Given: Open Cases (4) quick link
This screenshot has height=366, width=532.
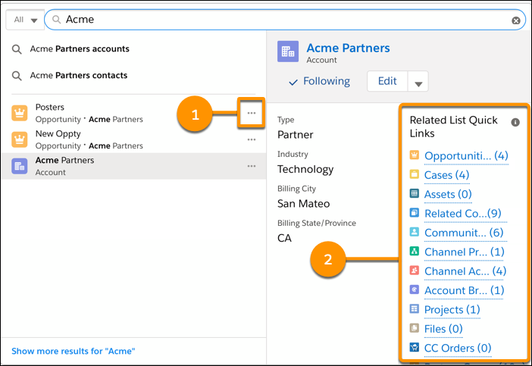Looking at the screenshot, I should point(446,175).
